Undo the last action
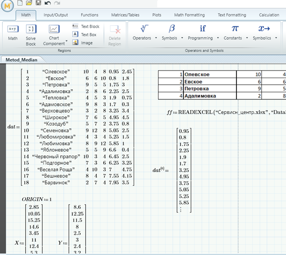Viewport: 286px width, 255px height. point(48,3)
